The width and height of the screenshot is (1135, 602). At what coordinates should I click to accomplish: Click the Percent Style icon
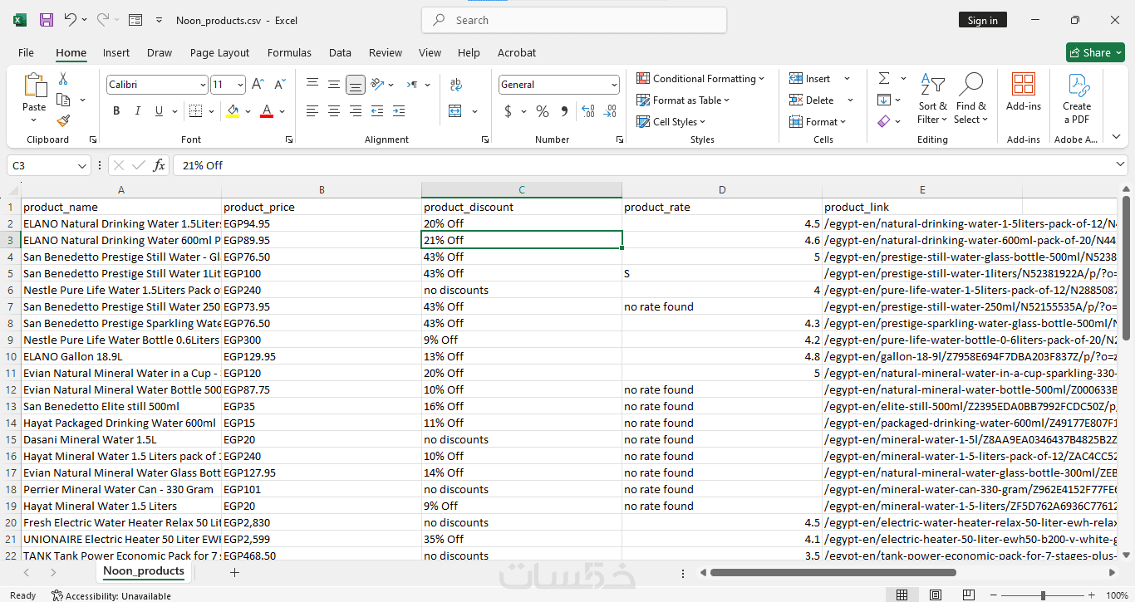tap(543, 111)
